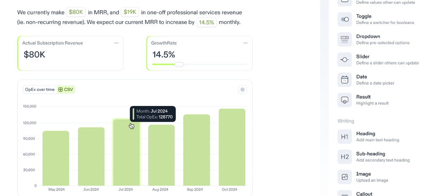The image size is (422, 196).
Task: Click the Sep 2024 bar
Action: point(197,150)
